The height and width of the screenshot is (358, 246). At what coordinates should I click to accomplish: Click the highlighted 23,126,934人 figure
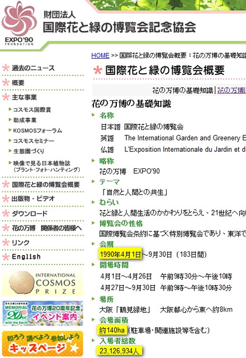[x=119, y=351]
